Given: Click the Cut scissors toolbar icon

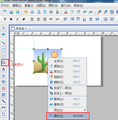Looking at the screenshot, I should [x=66, y=12].
